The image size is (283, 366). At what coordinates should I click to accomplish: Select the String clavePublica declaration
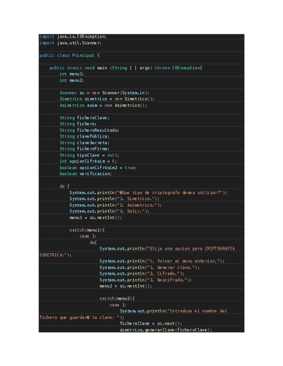point(84,136)
